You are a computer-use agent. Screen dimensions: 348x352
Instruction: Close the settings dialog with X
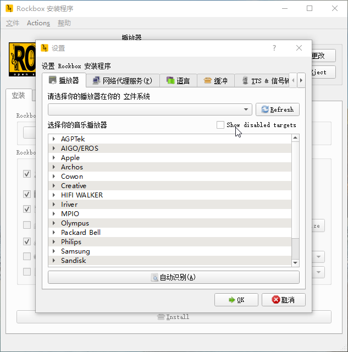[x=299, y=48]
